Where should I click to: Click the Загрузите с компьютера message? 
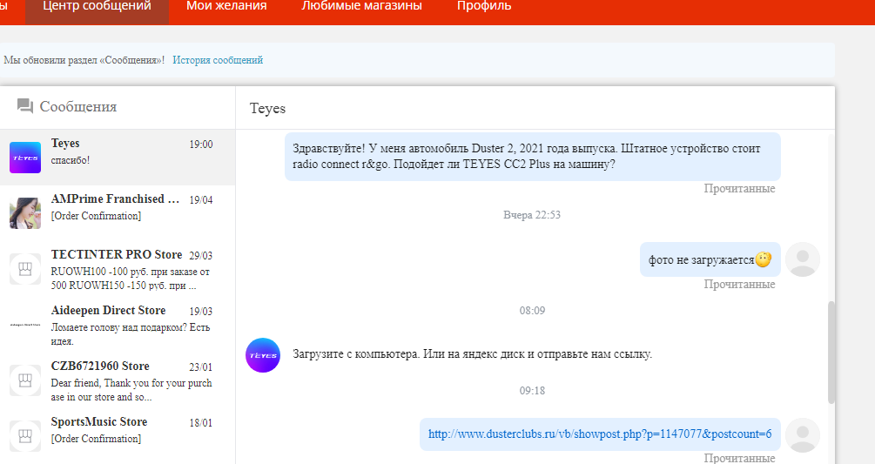[x=472, y=354]
